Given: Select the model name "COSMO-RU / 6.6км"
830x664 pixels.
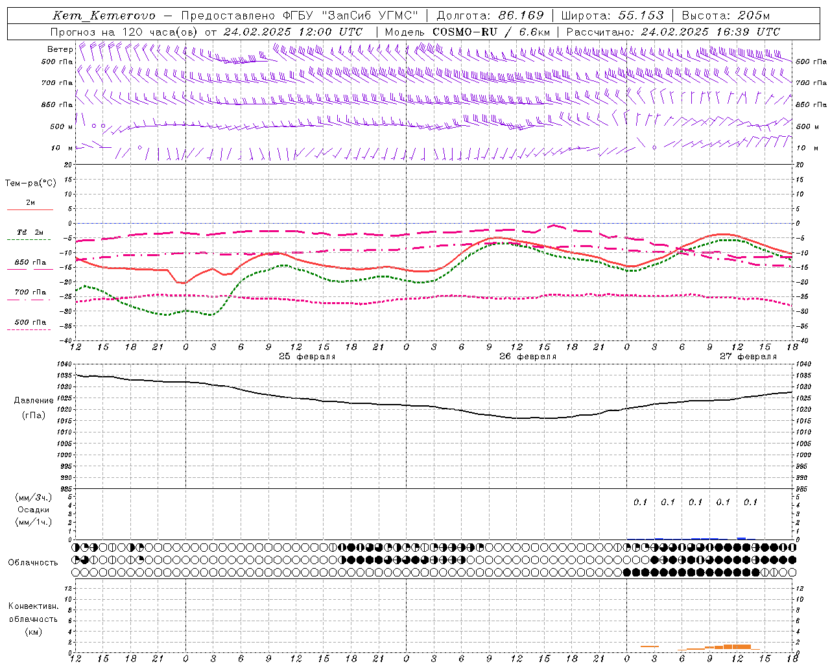Looking at the screenshot, I should [492, 32].
